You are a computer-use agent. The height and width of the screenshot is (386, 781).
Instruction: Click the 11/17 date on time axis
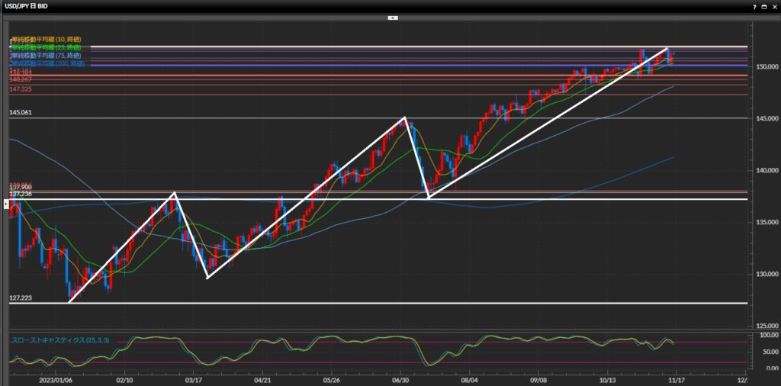coord(678,378)
